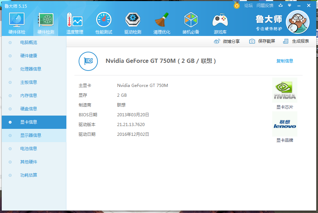Open the title bar dropdown menu arrow
Image resolution: width=318 pixels, height=213 pixels.
pos(290,6)
